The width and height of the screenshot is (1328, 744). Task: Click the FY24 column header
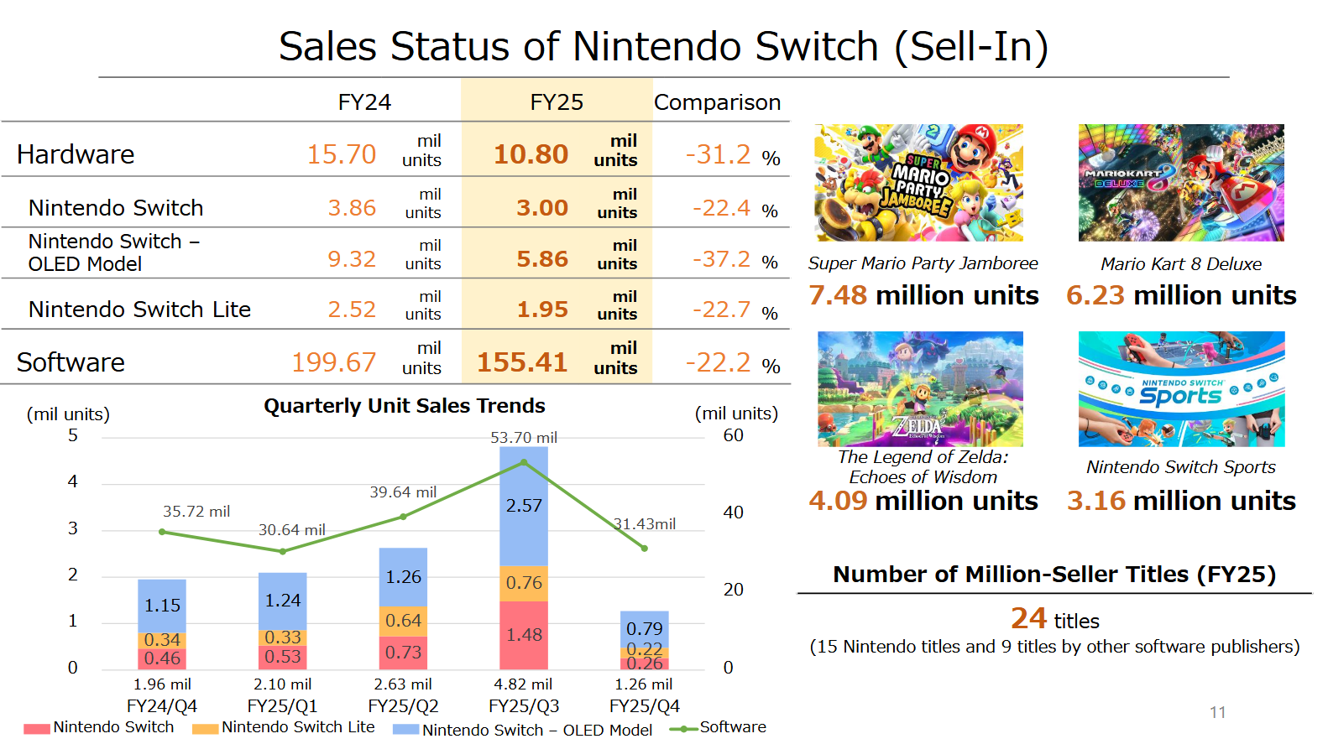[x=364, y=102]
